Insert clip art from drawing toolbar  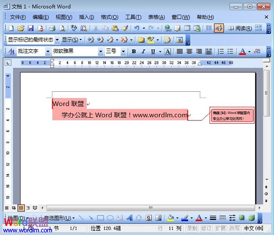pos(149,218)
